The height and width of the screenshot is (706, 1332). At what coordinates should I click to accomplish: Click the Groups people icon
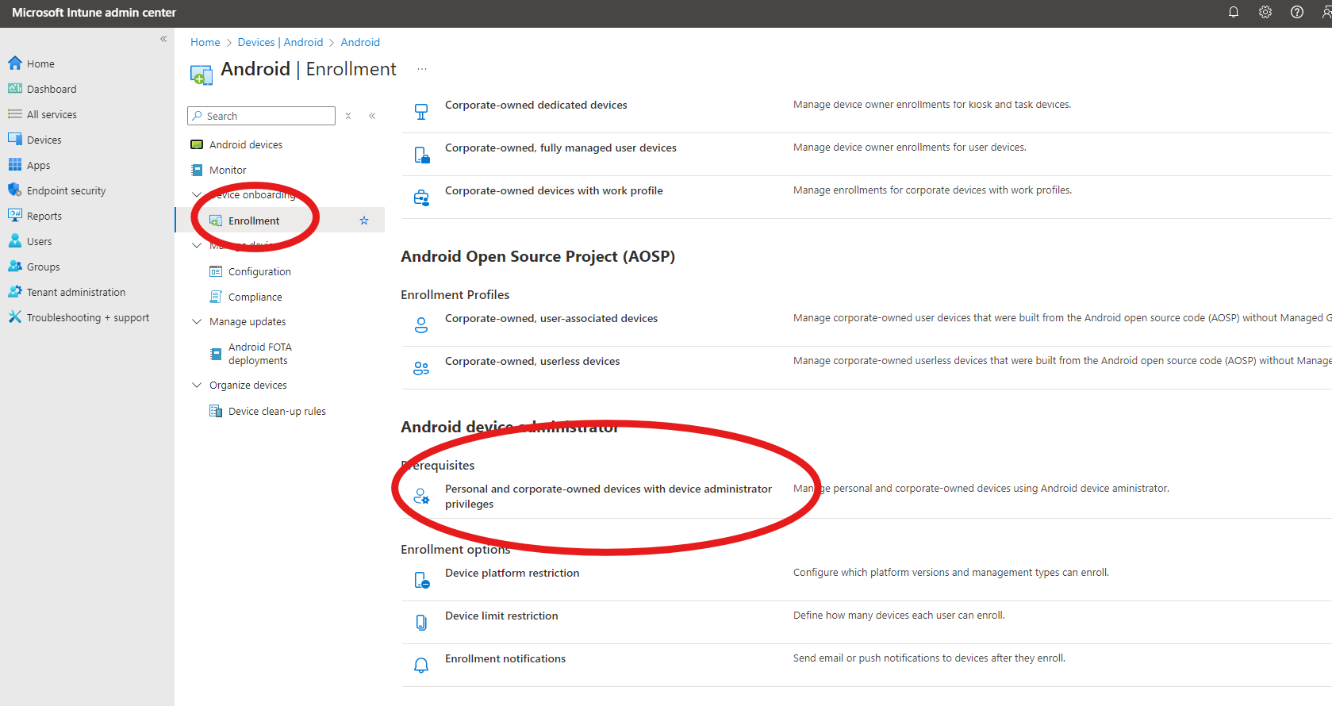(x=15, y=267)
